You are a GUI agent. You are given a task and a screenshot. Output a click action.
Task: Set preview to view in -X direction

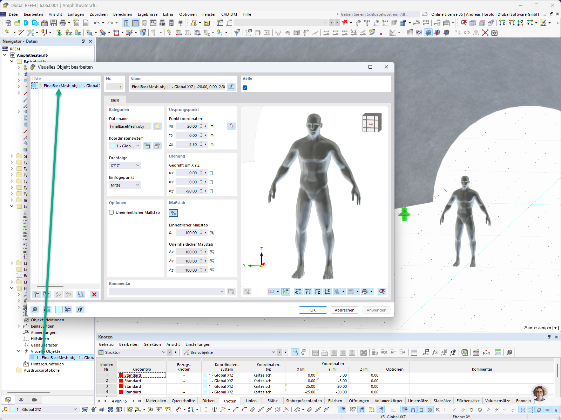pyautogui.click(x=298, y=292)
